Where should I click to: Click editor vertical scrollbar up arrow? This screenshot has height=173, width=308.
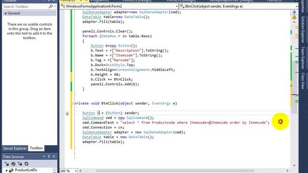[x=294, y=22]
